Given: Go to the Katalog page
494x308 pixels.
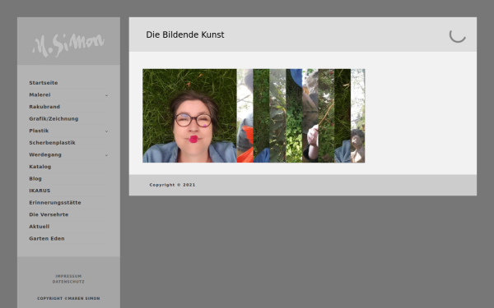Looking at the screenshot, I should click(x=40, y=167).
